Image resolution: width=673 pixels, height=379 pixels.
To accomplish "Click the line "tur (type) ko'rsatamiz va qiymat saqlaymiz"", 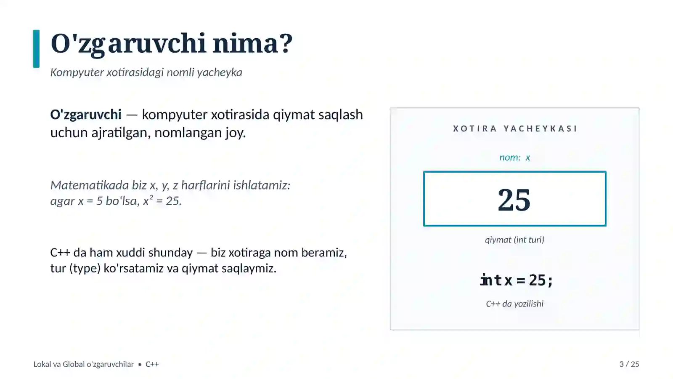I will tap(163, 268).
